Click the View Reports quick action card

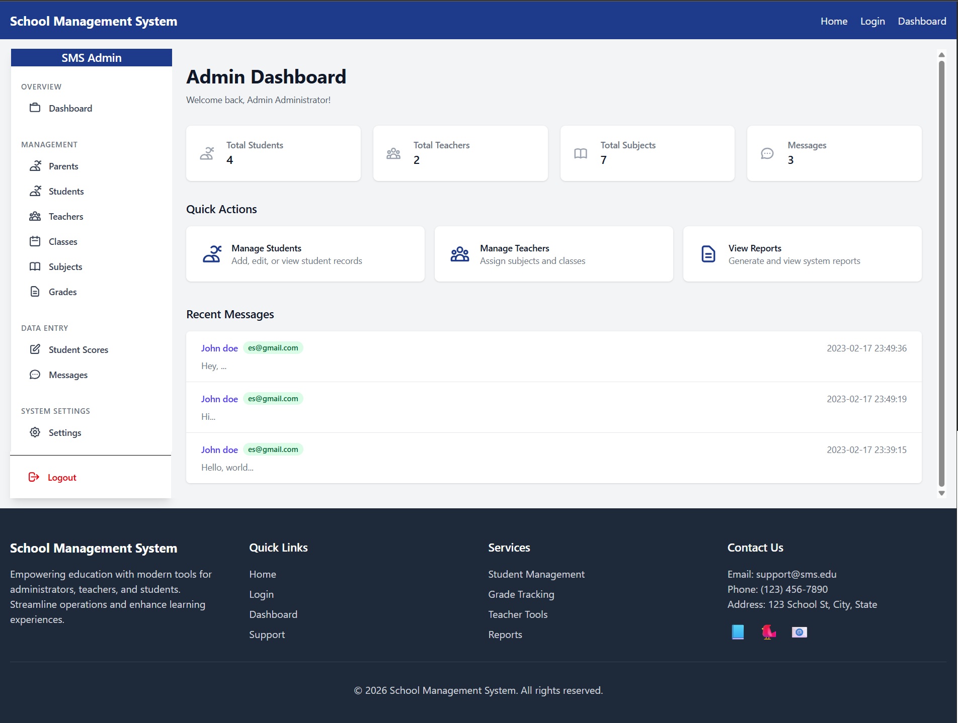coord(802,253)
